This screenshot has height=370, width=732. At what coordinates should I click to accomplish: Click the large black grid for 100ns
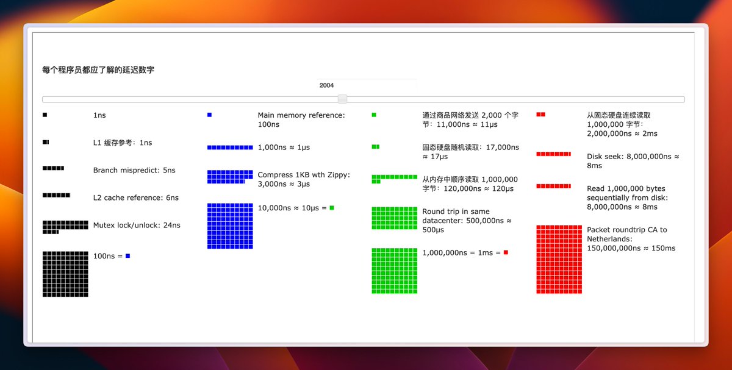coord(65,274)
